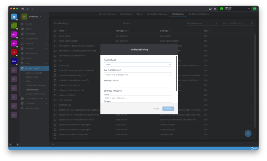Select the LW cluster icon in hotbar
This screenshot has height=161, width=267.
tap(14, 52)
